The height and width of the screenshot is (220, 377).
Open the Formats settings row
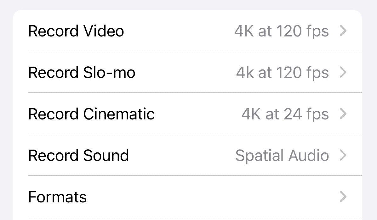click(x=189, y=197)
